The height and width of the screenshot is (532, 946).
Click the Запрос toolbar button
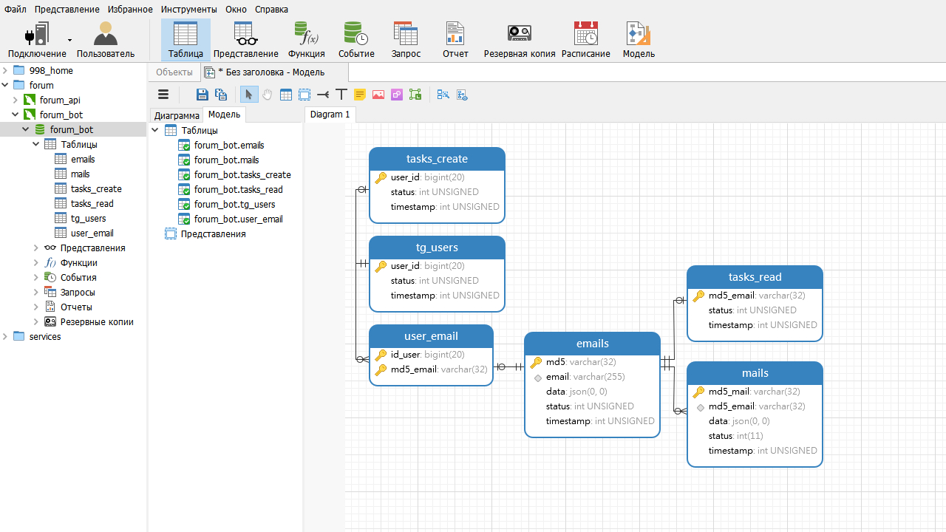pyautogui.click(x=406, y=40)
